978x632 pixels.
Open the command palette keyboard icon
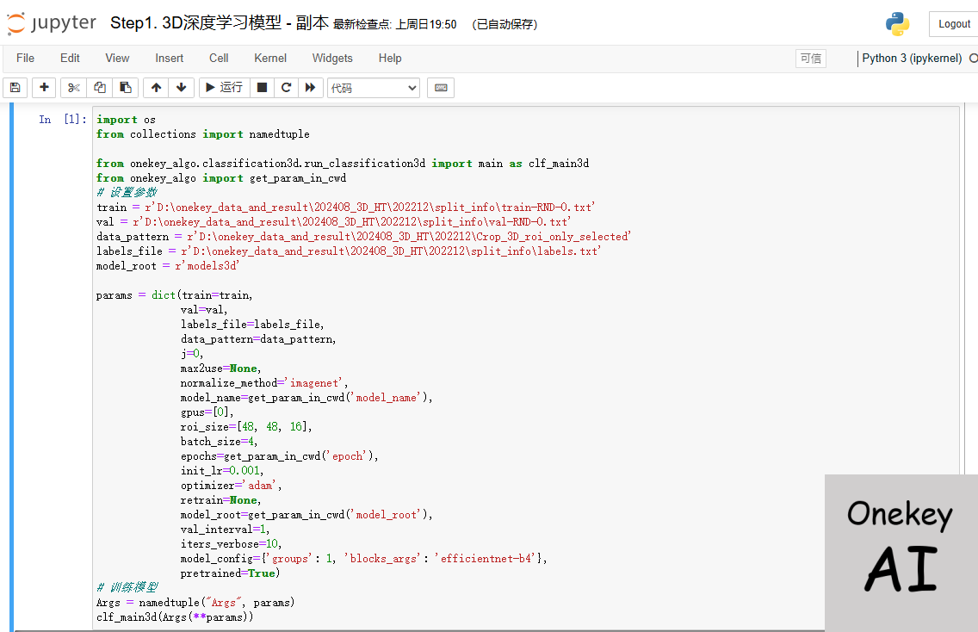point(441,88)
